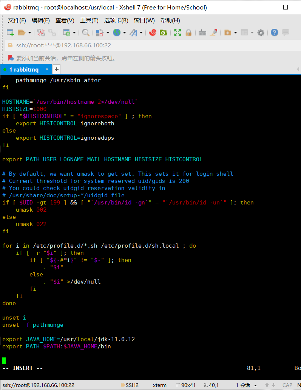Open Options with the gear icon
The width and height of the screenshot is (301, 390).
[261, 33]
